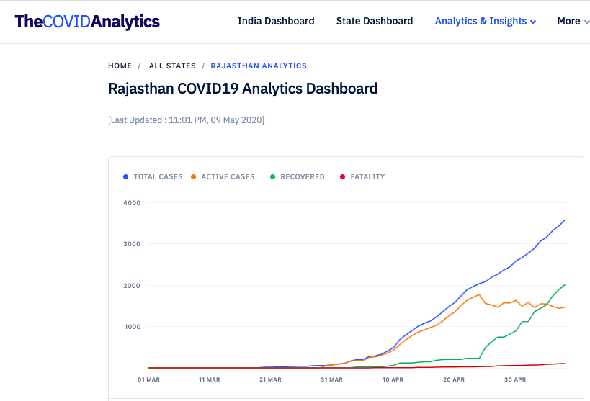Open the RAJASTHAN ANALYTICS breadcrumb

(259, 66)
